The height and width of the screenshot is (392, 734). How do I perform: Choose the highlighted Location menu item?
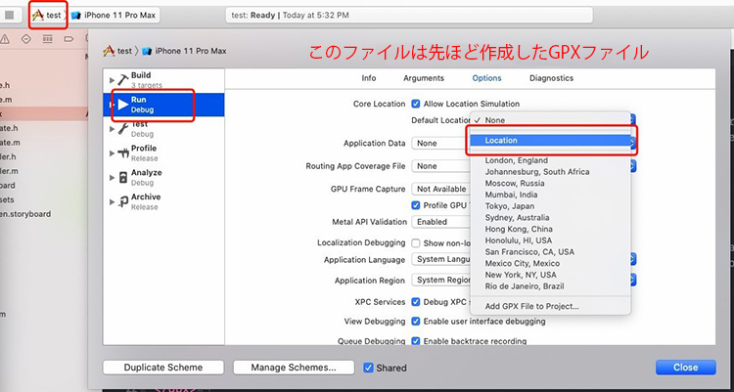point(550,141)
